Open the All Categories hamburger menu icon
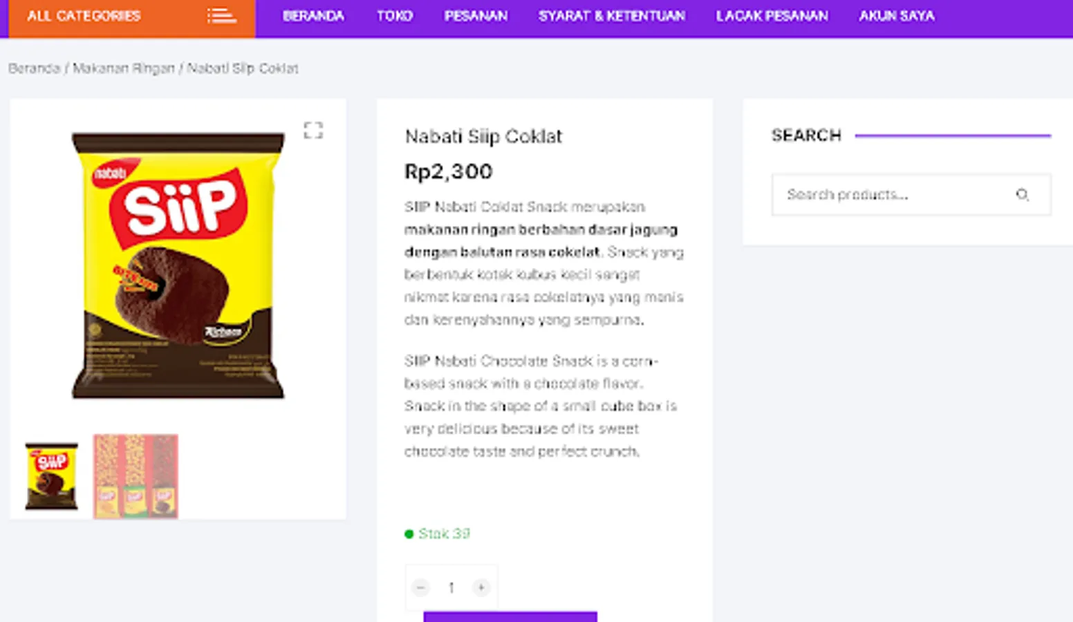Image resolution: width=1073 pixels, height=622 pixels. pyautogui.click(x=221, y=16)
